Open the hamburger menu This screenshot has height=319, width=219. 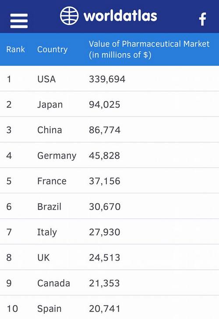point(19,21)
